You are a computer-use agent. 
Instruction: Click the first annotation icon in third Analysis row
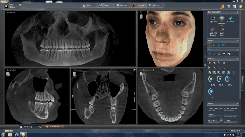click(210, 72)
